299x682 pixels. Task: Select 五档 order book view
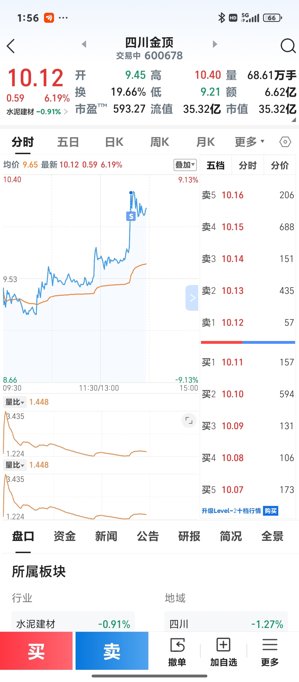pyautogui.click(x=216, y=166)
